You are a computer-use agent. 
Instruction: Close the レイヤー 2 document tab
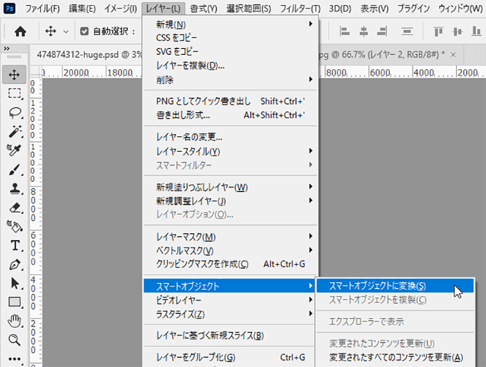point(453,55)
